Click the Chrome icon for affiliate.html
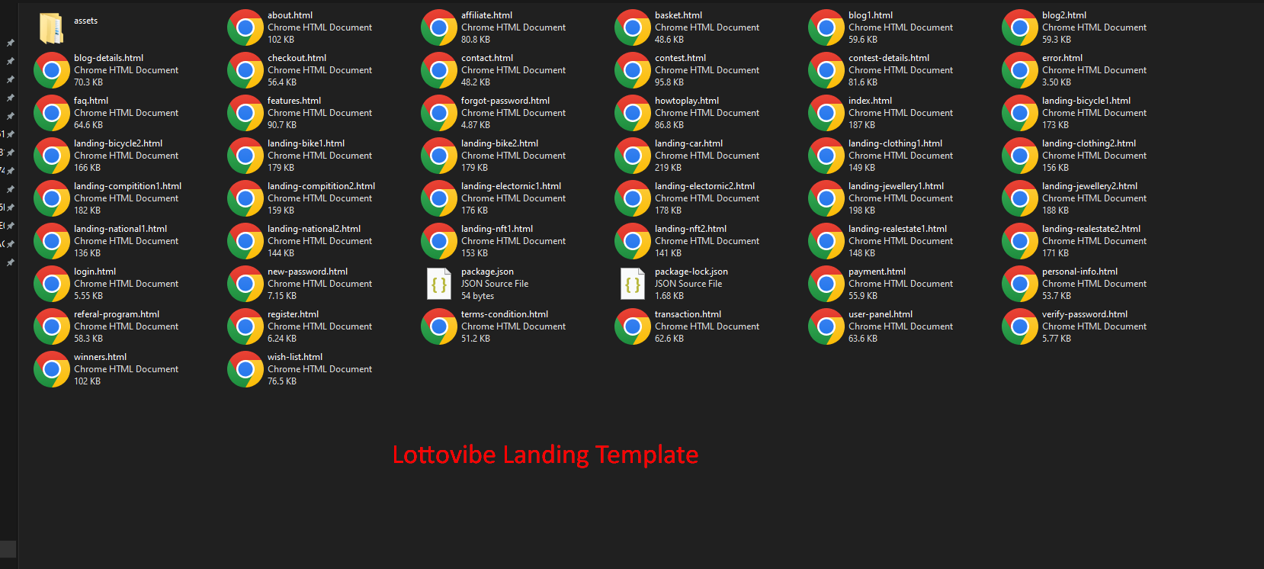This screenshot has height=569, width=1264. (x=439, y=27)
